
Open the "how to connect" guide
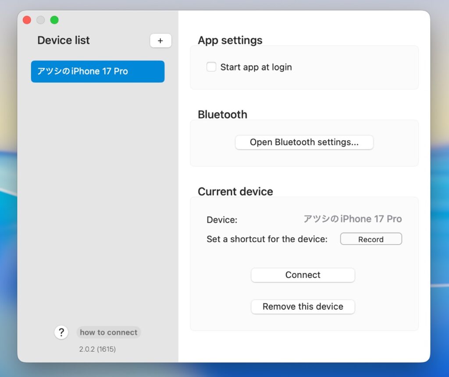[x=108, y=332]
